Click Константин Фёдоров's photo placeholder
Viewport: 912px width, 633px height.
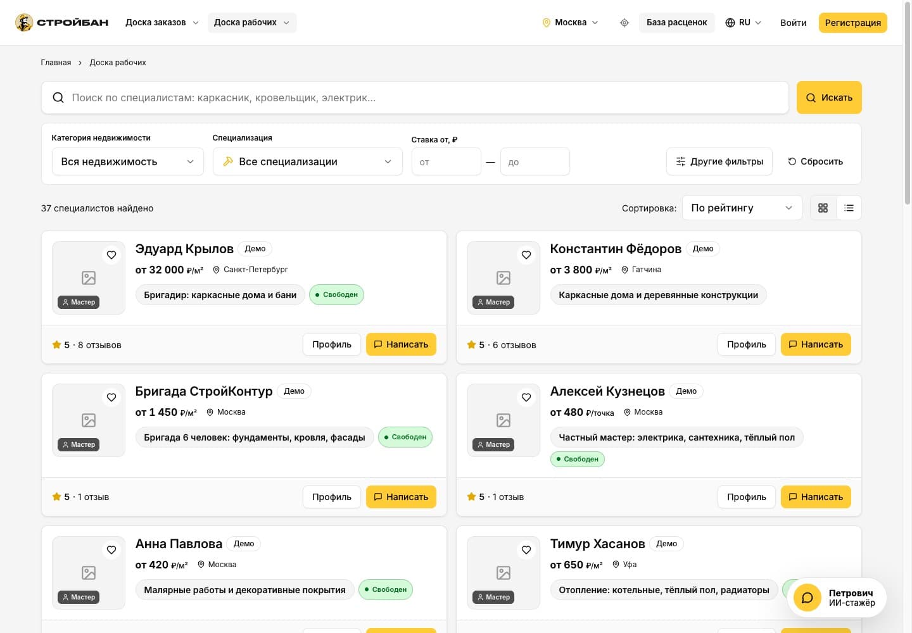point(503,278)
